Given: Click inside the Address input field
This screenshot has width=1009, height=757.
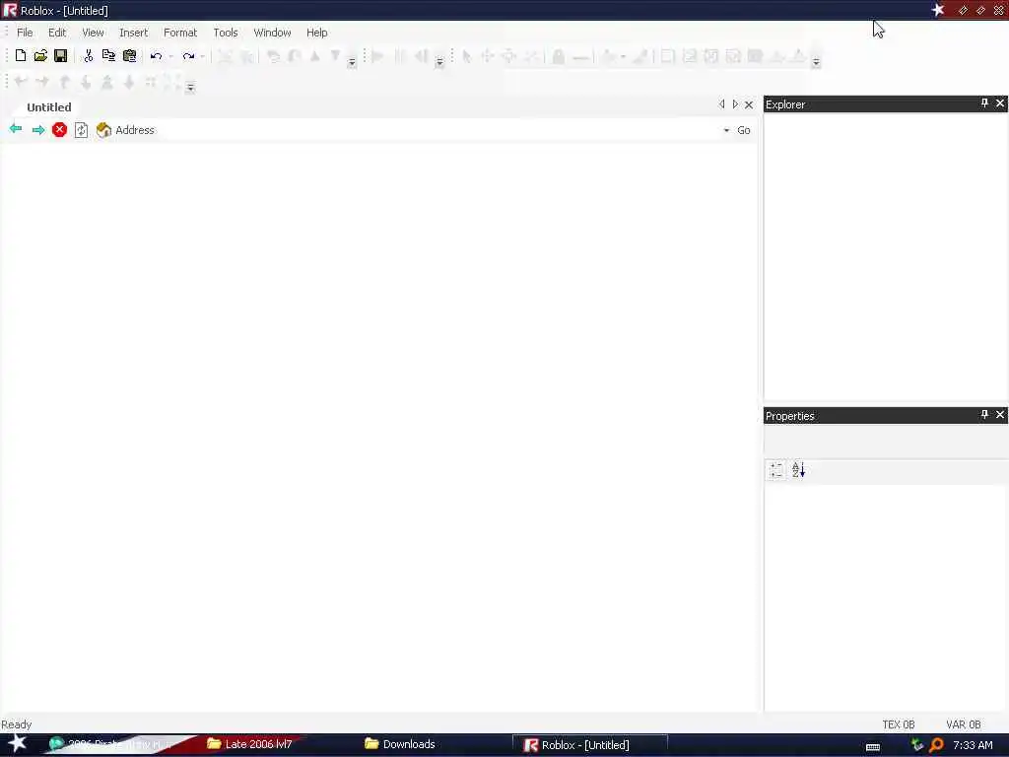Looking at the screenshot, I should (x=437, y=130).
